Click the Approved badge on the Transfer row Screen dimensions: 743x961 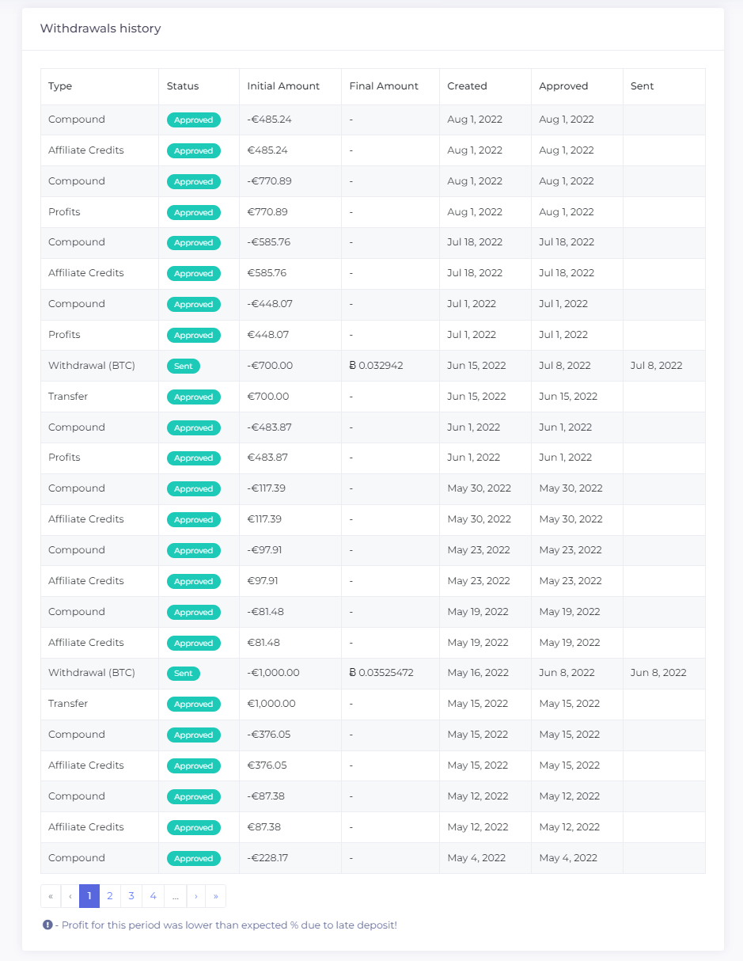tap(194, 397)
